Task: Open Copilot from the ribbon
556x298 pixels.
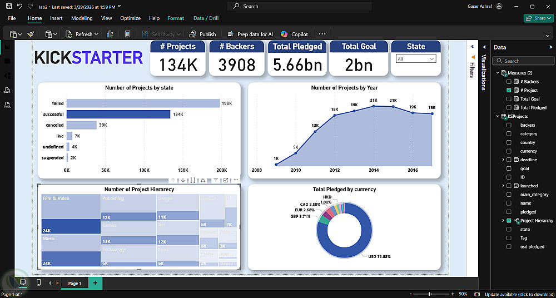Action: (x=294, y=34)
